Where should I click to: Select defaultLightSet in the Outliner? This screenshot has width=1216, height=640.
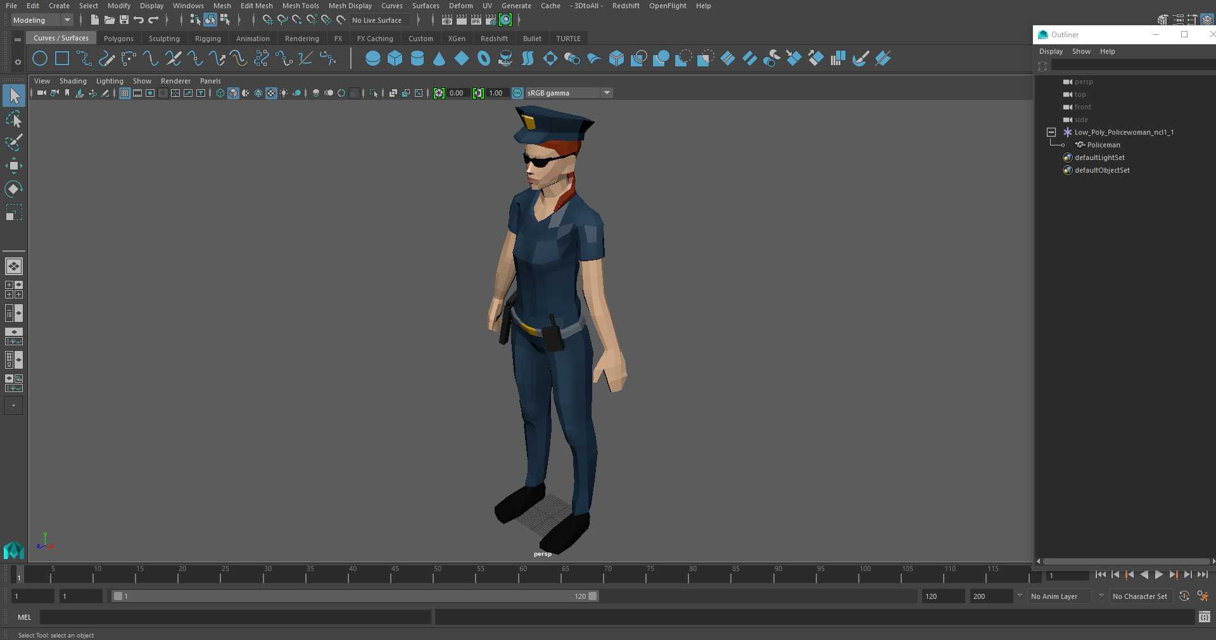pyautogui.click(x=1099, y=157)
